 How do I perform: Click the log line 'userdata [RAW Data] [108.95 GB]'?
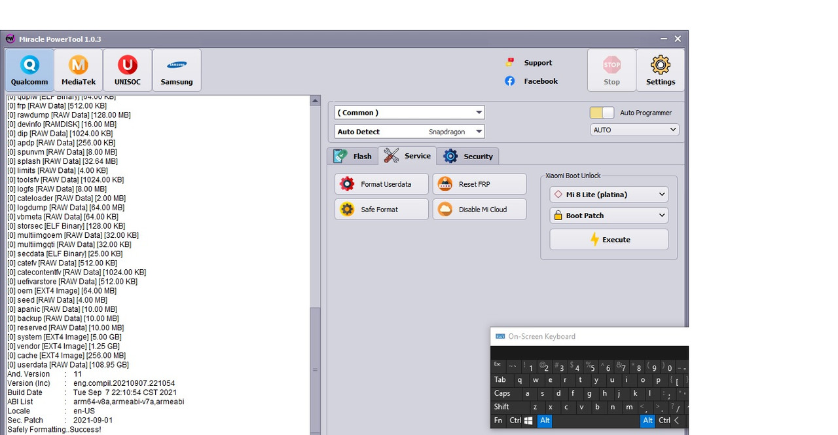pos(68,365)
